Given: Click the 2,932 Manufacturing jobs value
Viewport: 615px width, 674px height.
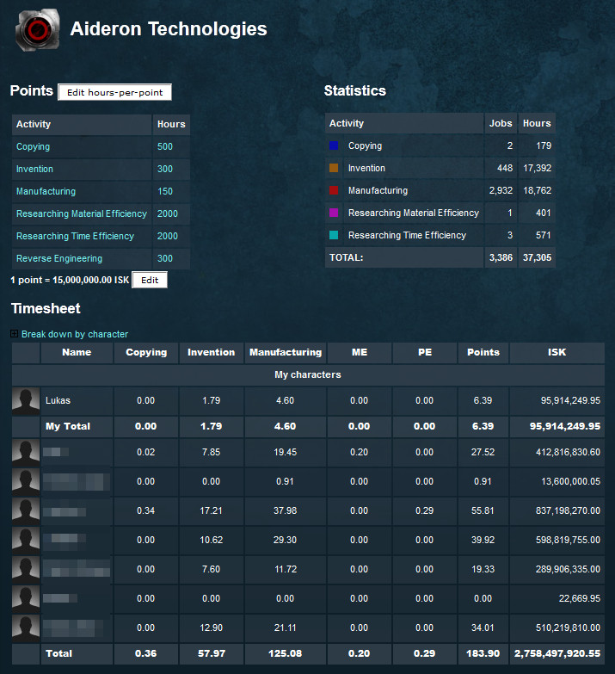Looking at the screenshot, I should pyautogui.click(x=501, y=190).
